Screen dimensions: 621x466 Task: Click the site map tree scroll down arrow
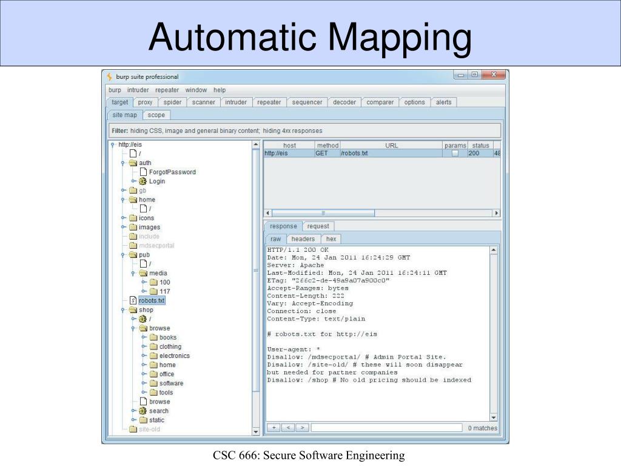tap(255, 431)
